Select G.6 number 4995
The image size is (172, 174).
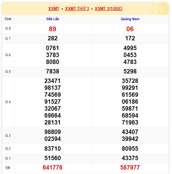[x=130, y=48]
